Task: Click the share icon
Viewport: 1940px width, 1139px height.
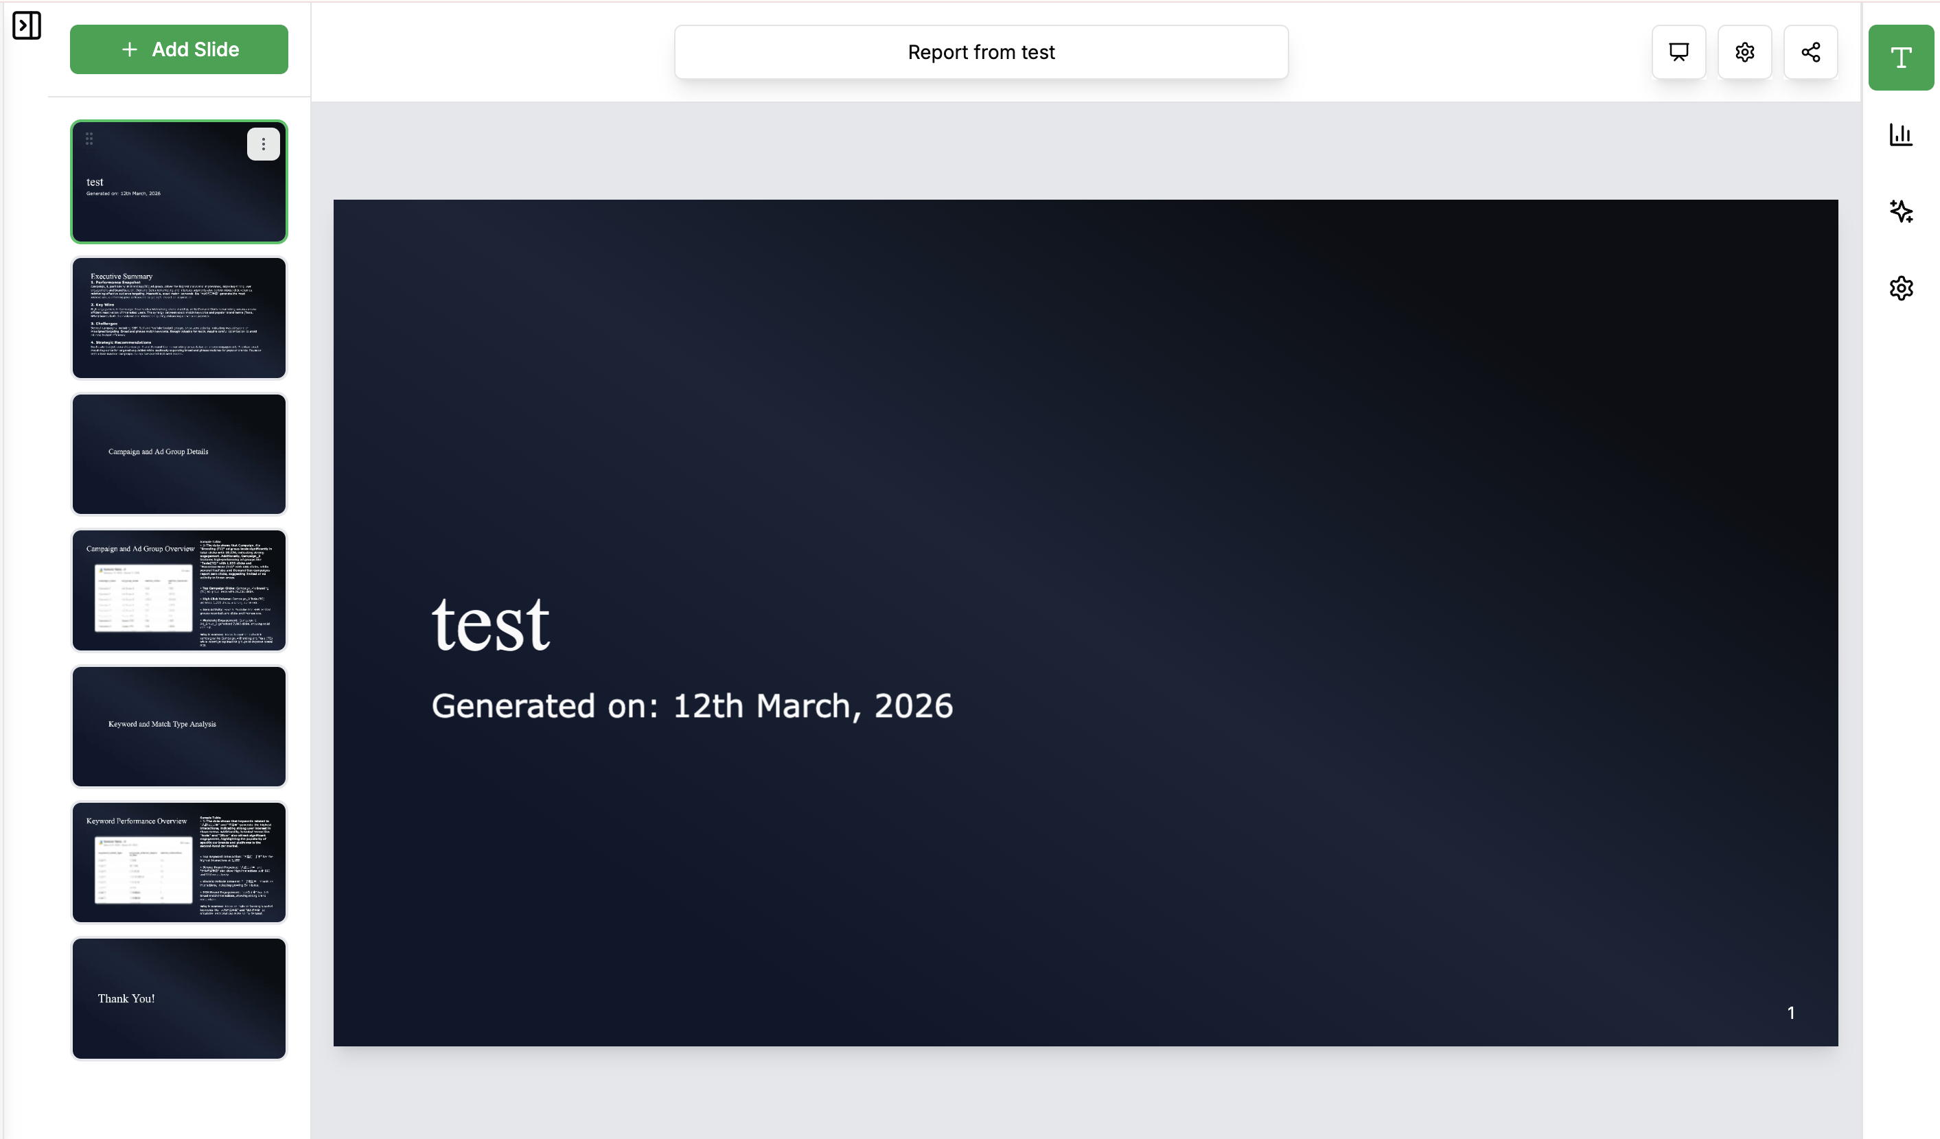Action: pos(1811,51)
